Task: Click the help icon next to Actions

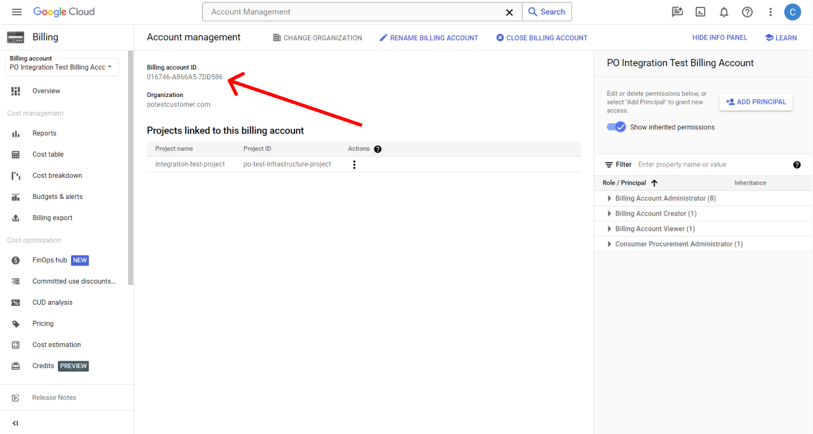Action: (378, 149)
